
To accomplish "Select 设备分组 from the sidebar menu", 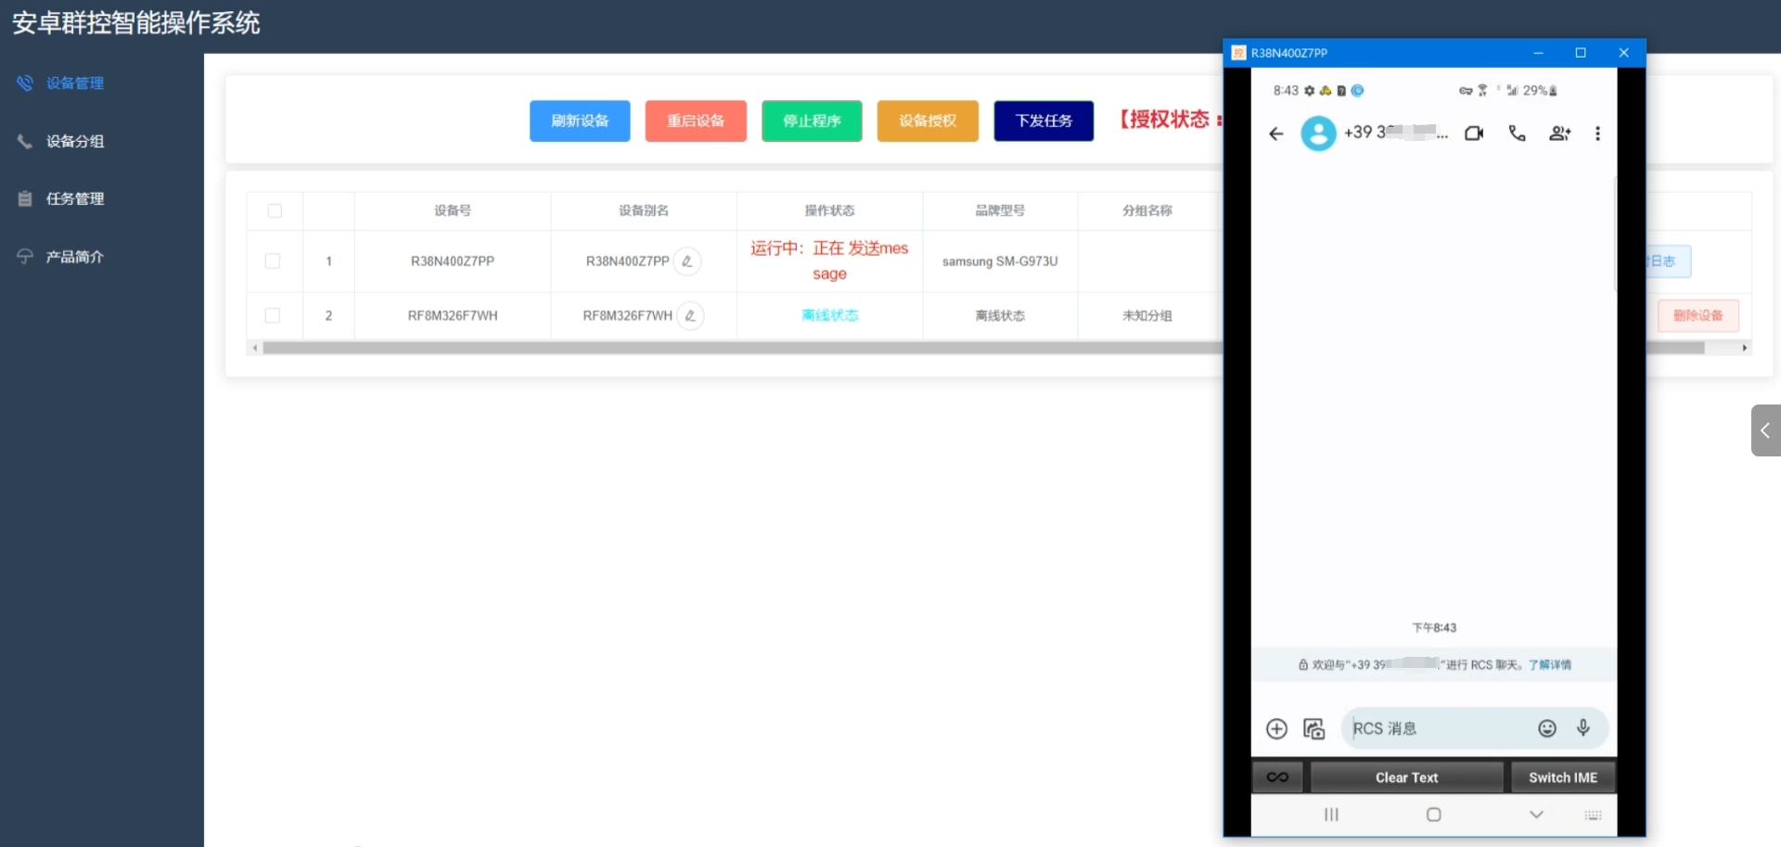I will [x=77, y=141].
